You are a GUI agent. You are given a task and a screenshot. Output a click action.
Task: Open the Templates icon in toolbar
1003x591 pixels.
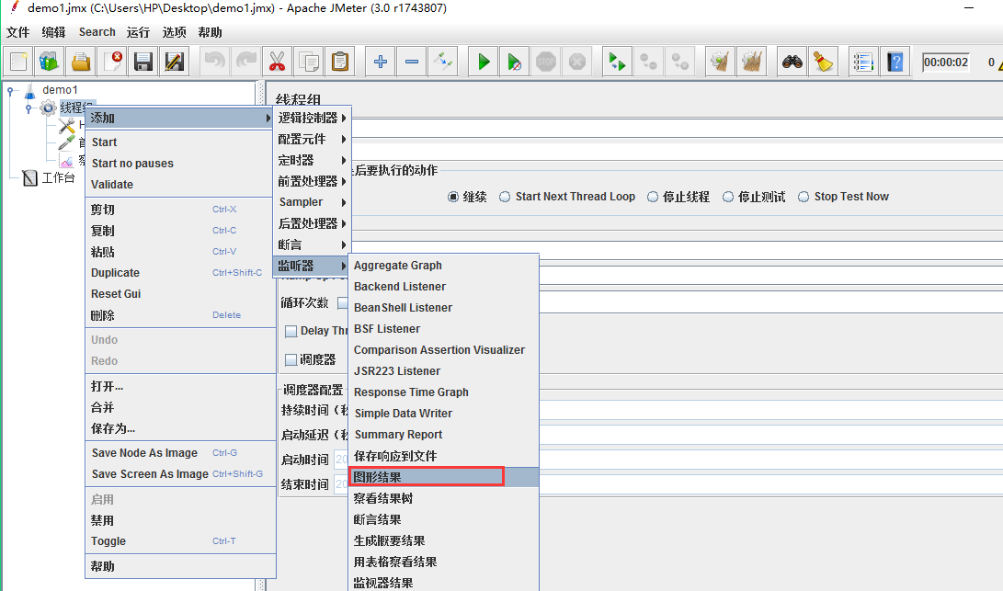coord(50,63)
